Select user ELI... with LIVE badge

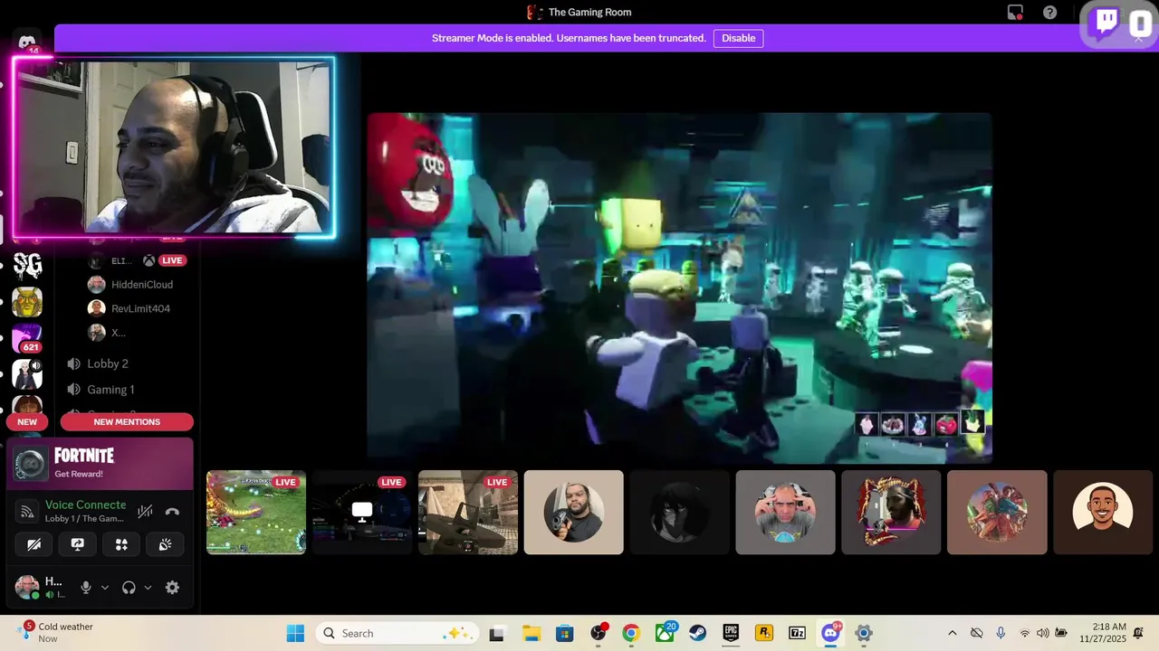click(x=136, y=260)
